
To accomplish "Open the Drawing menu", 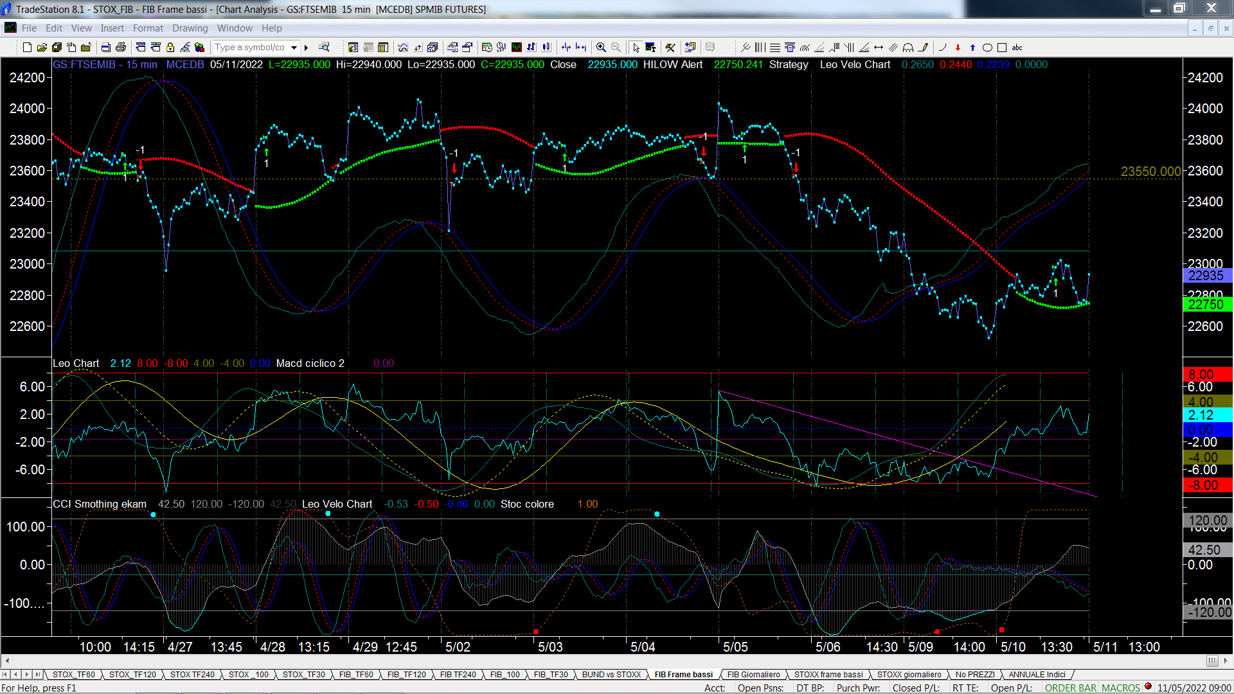I will pyautogui.click(x=190, y=28).
